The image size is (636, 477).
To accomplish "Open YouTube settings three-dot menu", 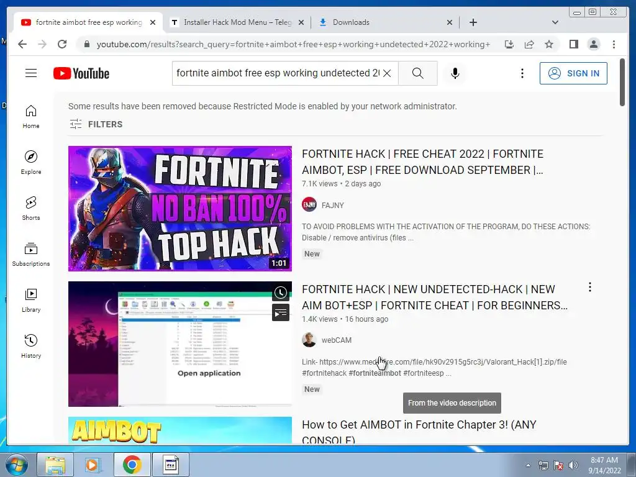I will tap(522, 73).
